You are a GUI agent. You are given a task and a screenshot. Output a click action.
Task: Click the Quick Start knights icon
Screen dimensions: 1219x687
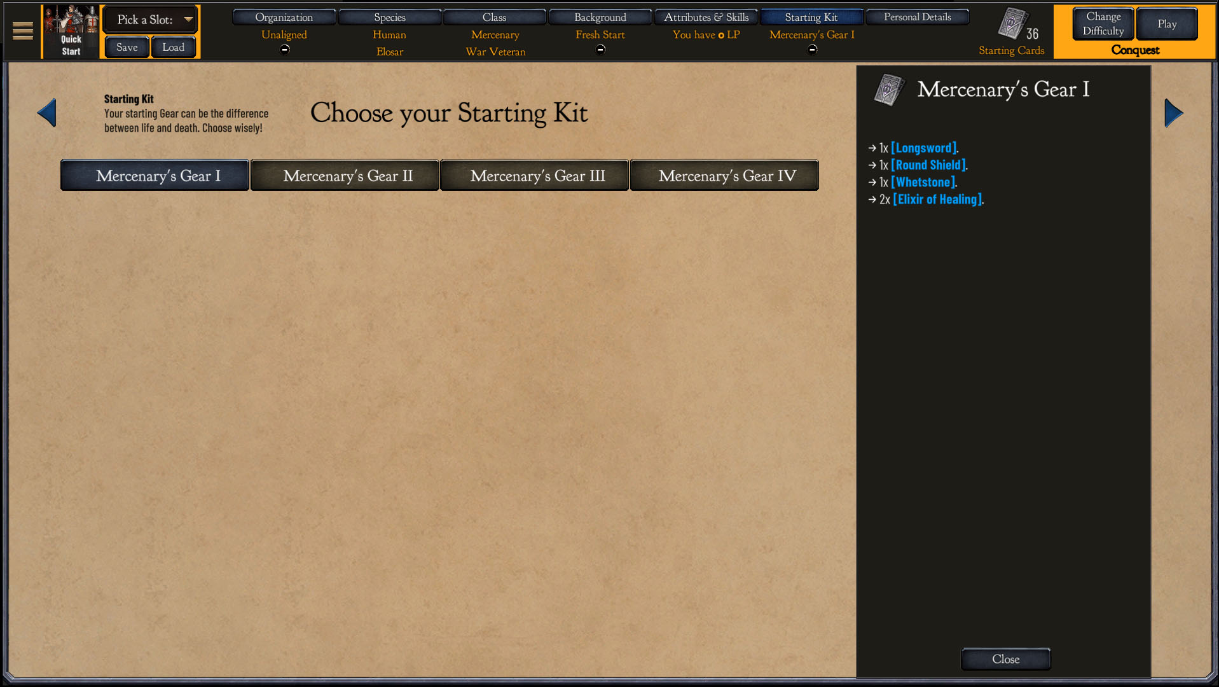(71, 31)
